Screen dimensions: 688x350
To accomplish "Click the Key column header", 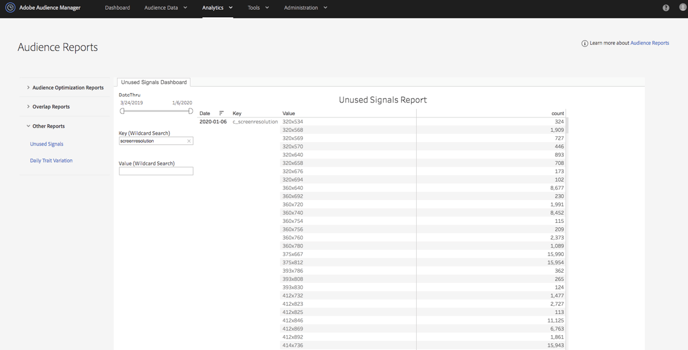I will coord(237,113).
